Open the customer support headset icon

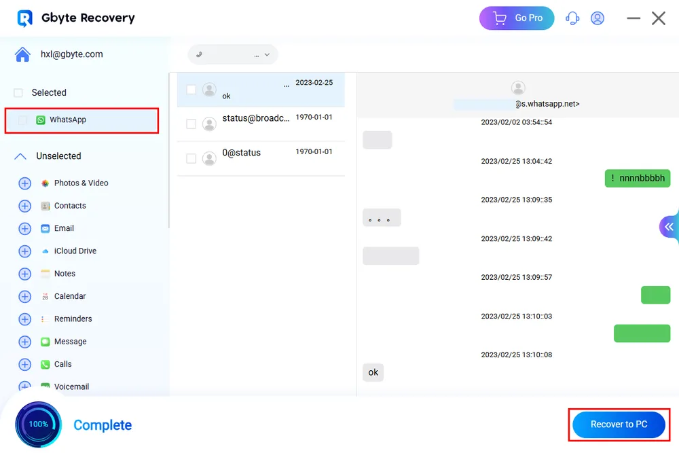(x=572, y=18)
